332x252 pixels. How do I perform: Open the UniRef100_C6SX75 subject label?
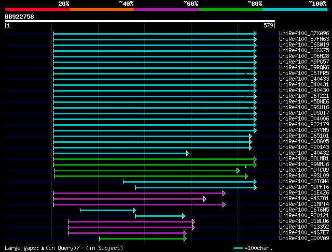pyautogui.click(x=305, y=50)
